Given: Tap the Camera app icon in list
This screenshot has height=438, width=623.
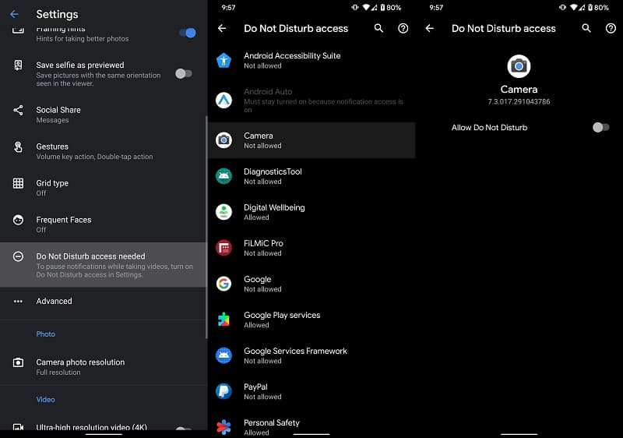Looking at the screenshot, I should (224, 140).
